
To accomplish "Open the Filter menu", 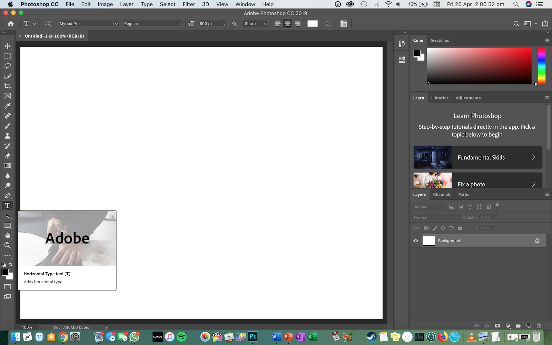I will [x=188, y=4].
